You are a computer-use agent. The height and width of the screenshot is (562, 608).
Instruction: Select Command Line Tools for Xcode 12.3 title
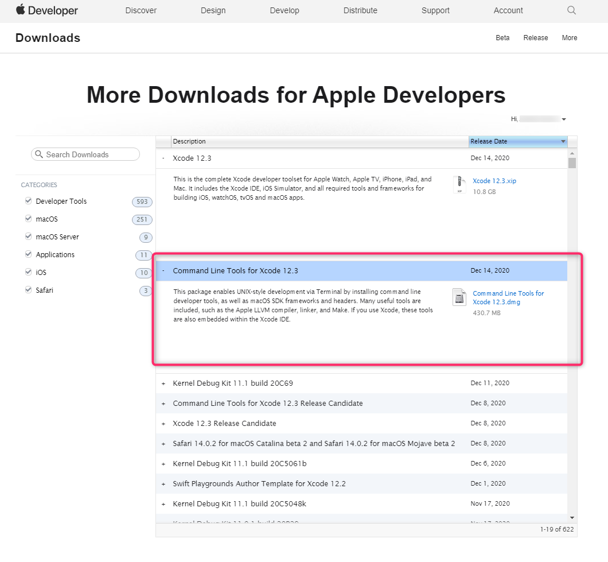click(235, 271)
